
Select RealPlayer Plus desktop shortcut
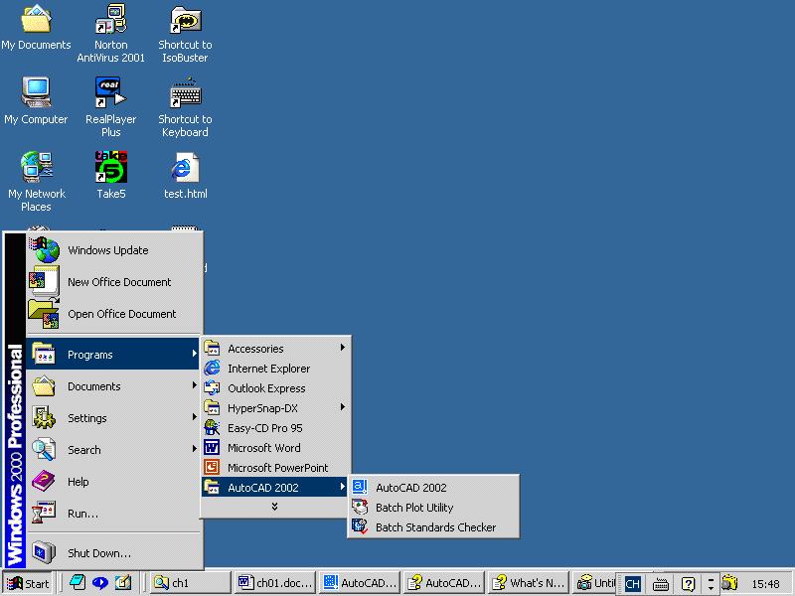coord(110,106)
